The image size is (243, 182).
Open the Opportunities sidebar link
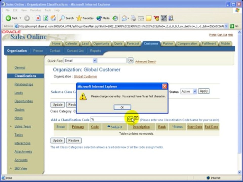[24, 101]
